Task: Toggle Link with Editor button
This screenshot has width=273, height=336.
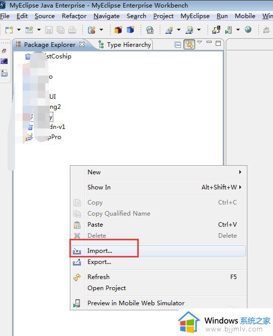Action: point(190,44)
